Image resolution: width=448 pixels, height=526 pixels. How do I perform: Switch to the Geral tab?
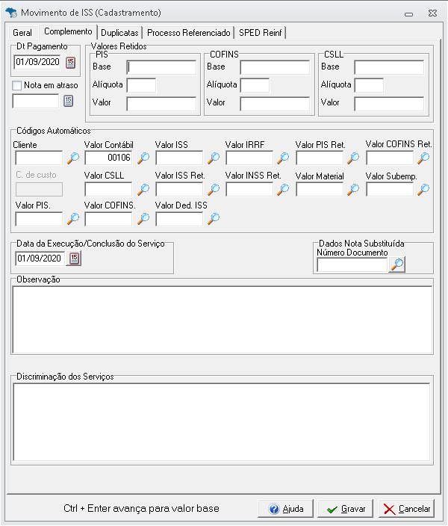pos(22,33)
